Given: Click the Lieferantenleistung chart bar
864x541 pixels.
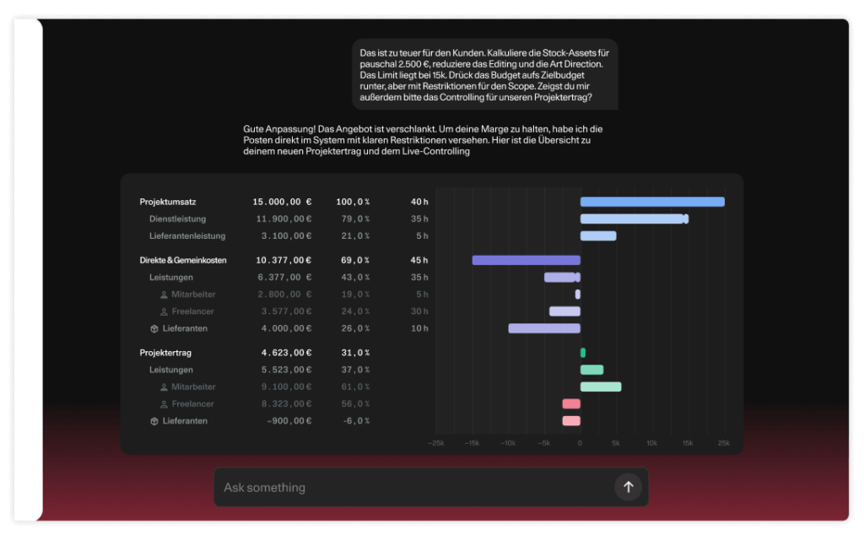Looking at the screenshot, I should point(598,235).
